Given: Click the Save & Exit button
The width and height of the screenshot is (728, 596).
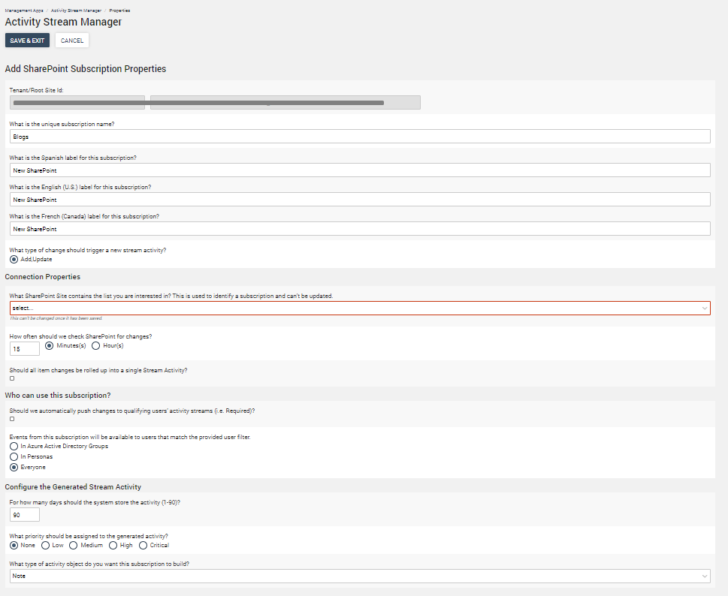Looking at the screenshot, I should tap(27, 41).
